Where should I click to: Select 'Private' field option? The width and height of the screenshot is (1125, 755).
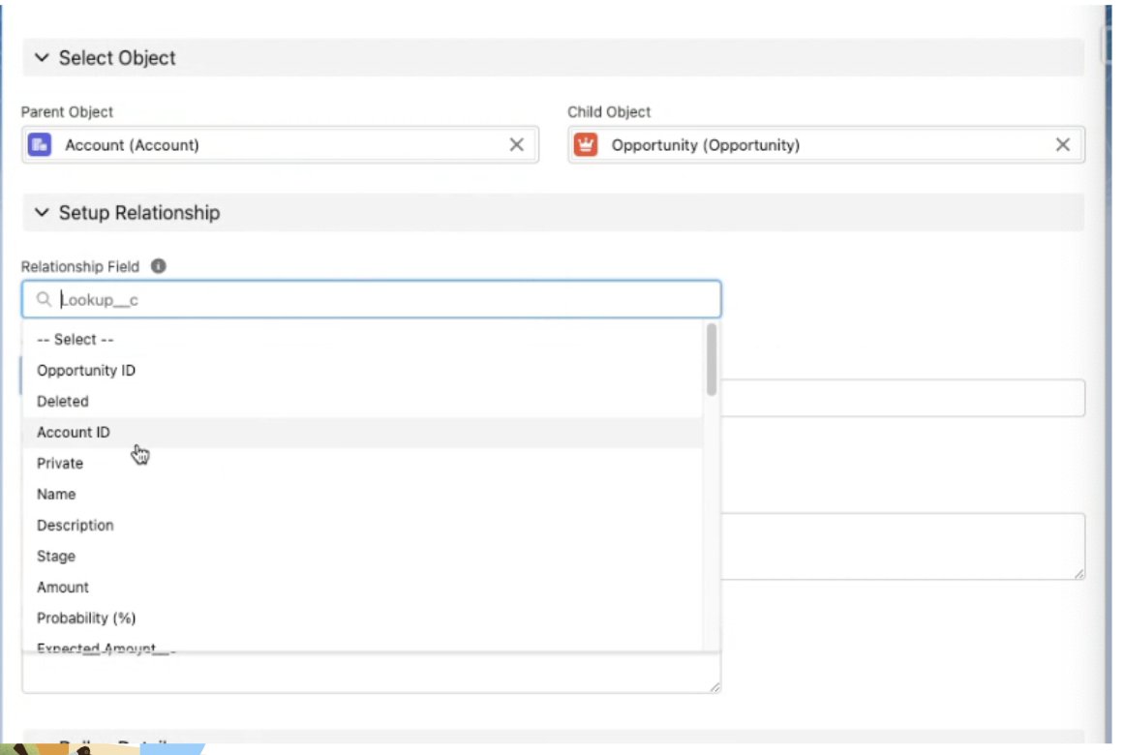tap(362, 464)
